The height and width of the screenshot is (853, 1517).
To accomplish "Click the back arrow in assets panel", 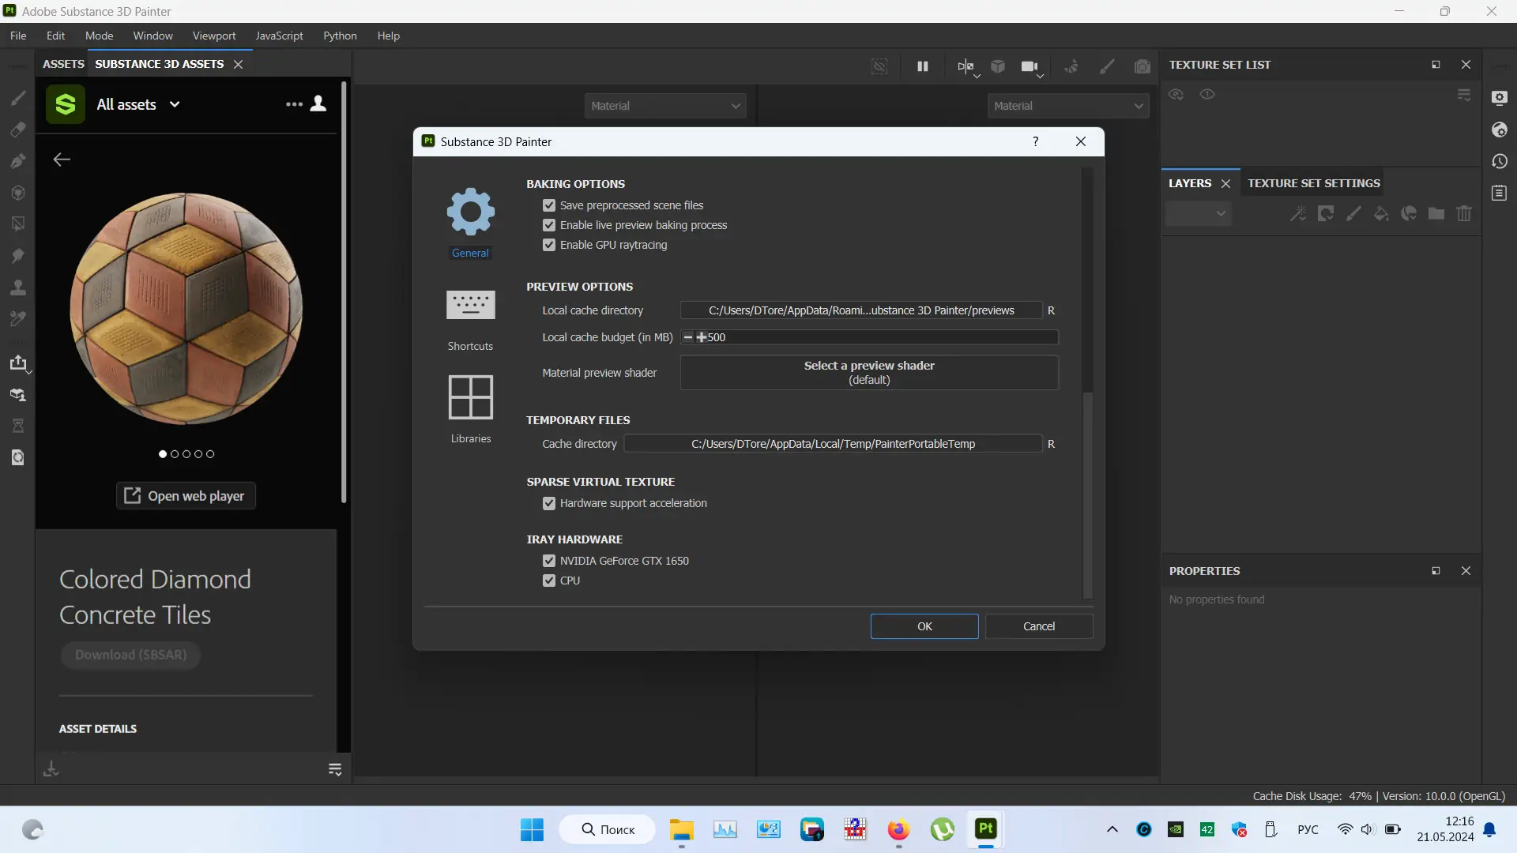I will click(x=62, y=160).
